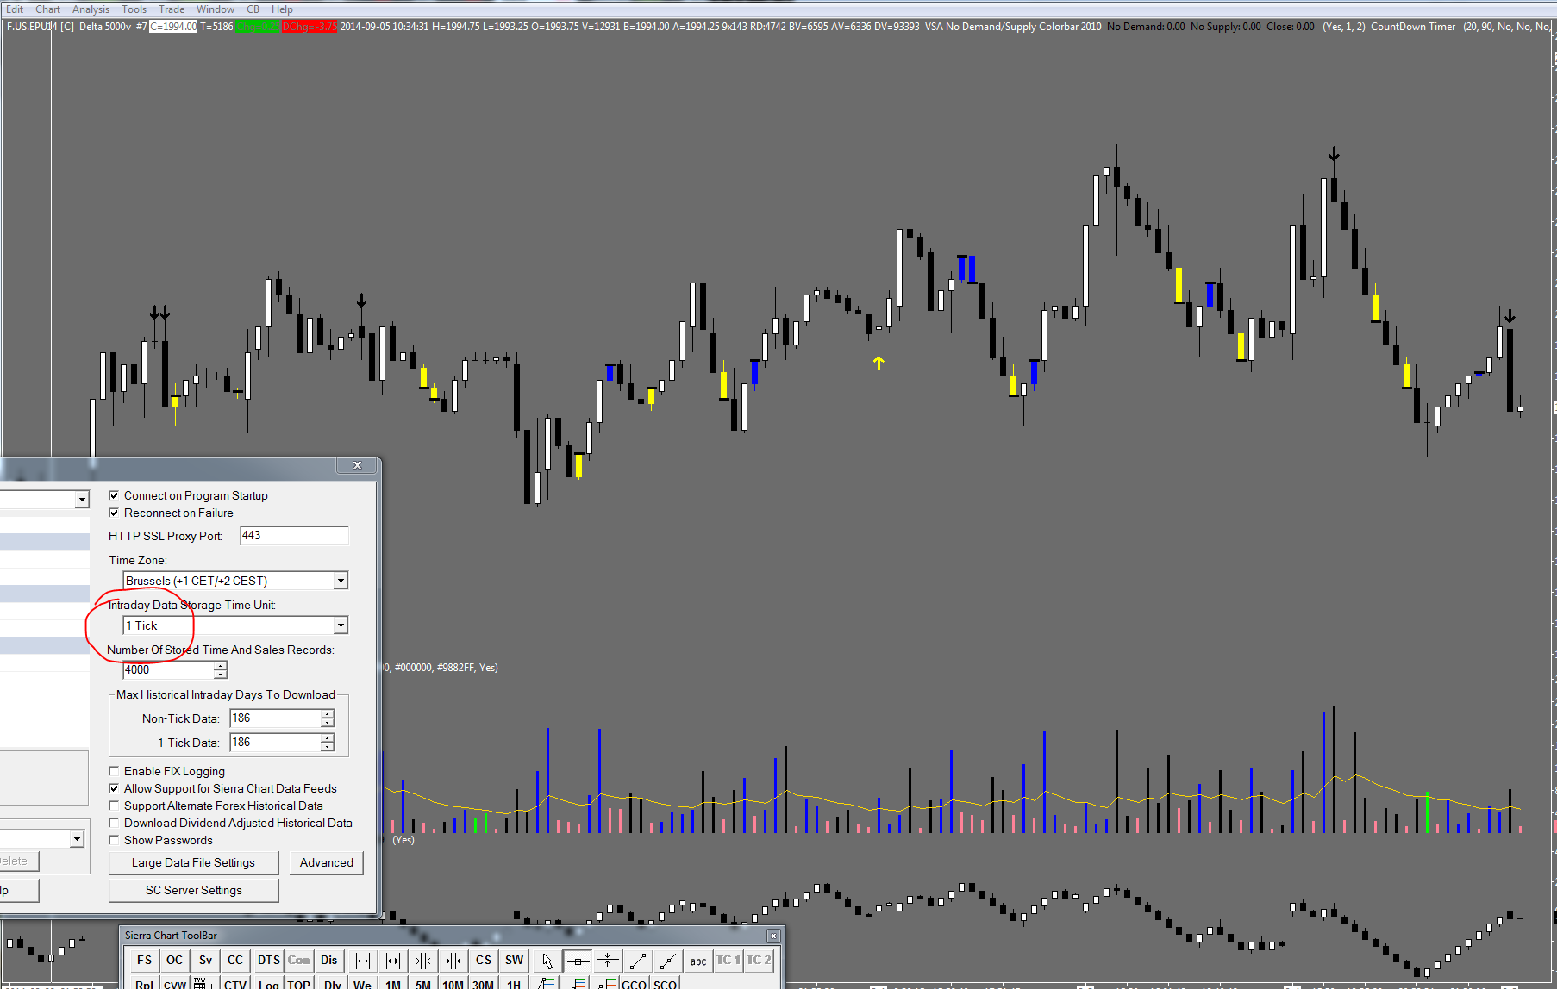Viewport: 1557px width, 989px height.
Task: Click the bold inward-arrows bar spacing icon
Action: tap(453, 960)
